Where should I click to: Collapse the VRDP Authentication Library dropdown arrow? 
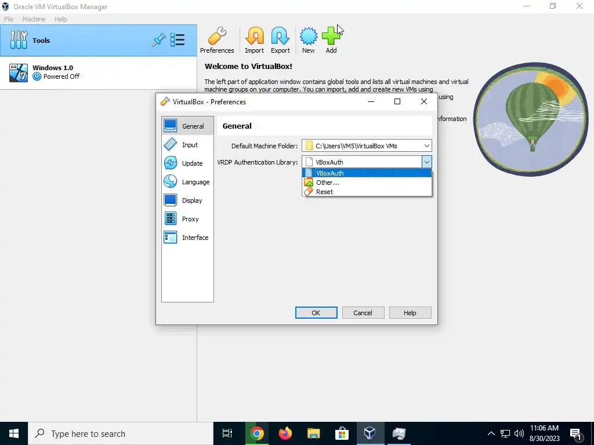pyautogui.click(x=426, y=162)
